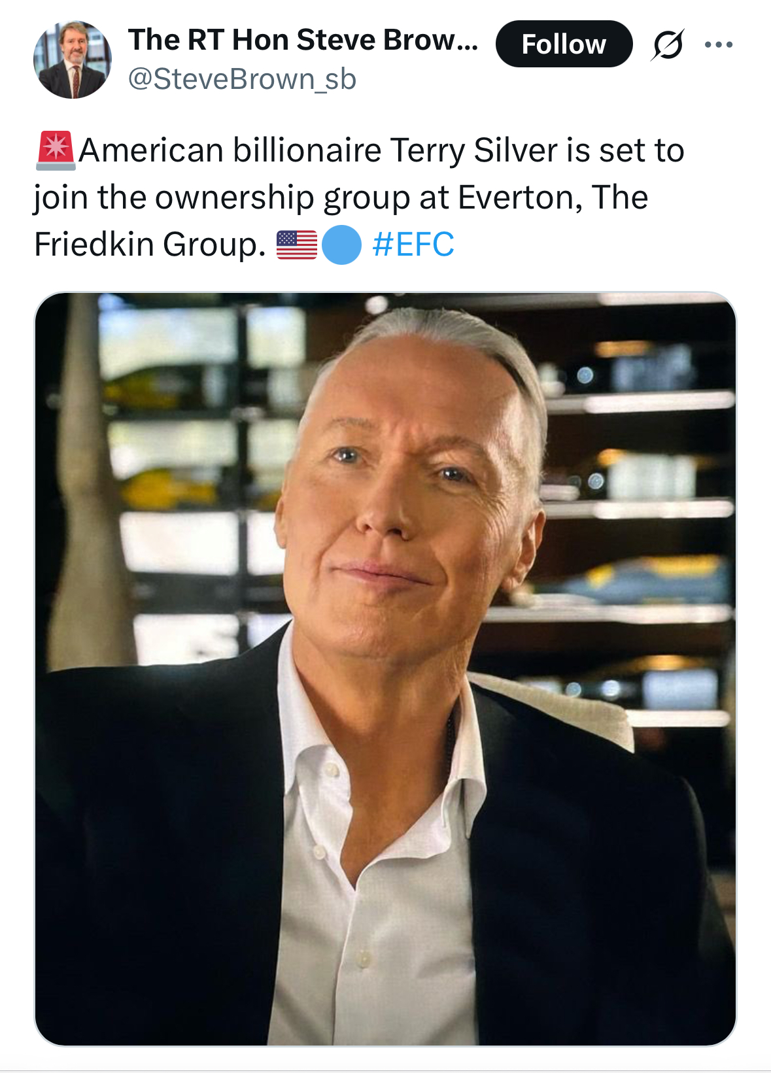Image resolution: width=771 pixels, height=1073 pixels.
Task: Open the three-dot more options menu
Action: click(x=719, y=44)
